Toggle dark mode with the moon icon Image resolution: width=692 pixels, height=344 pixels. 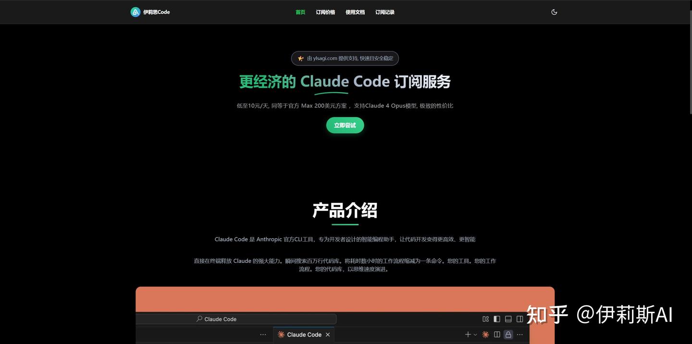coord(553,11)
